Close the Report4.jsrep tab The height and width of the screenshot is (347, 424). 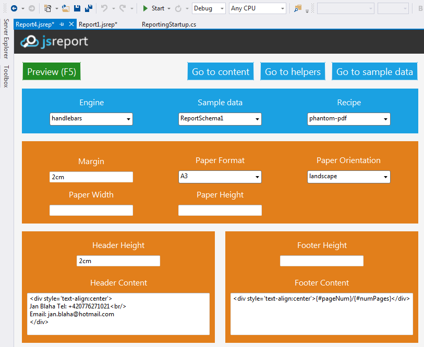click(x=71, y=24)
